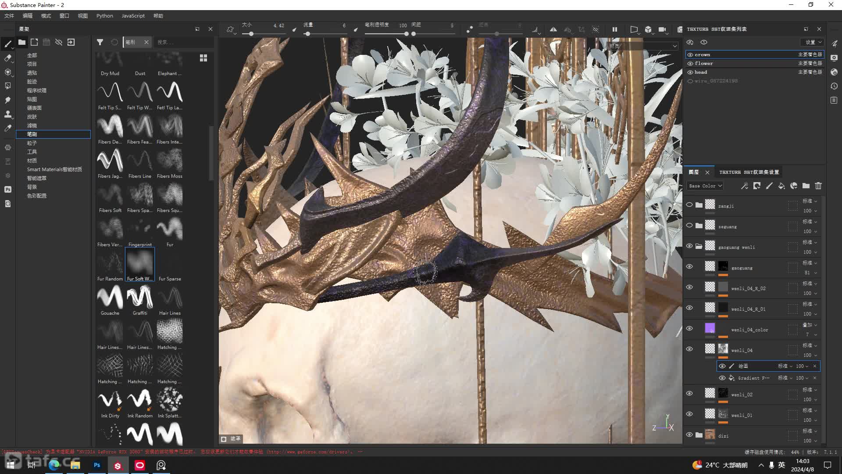Add a paint layer brush icon

click(769, 186)
